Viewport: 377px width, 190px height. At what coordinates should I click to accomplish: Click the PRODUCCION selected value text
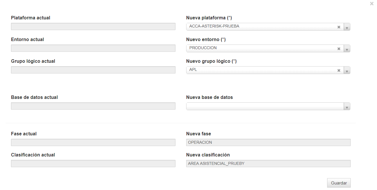click(203, 48)
